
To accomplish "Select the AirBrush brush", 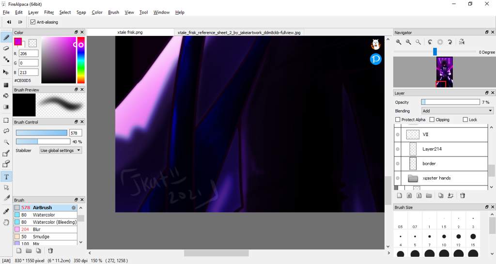I will (x=45, y=208).
